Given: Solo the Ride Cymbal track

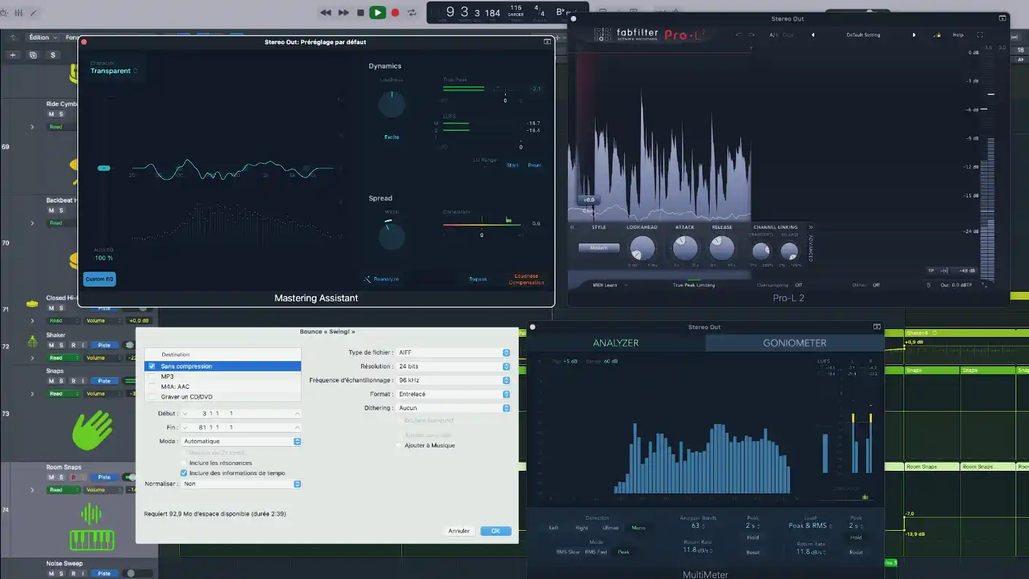Looking at the screenshot, I should click(x=61, y=114).
